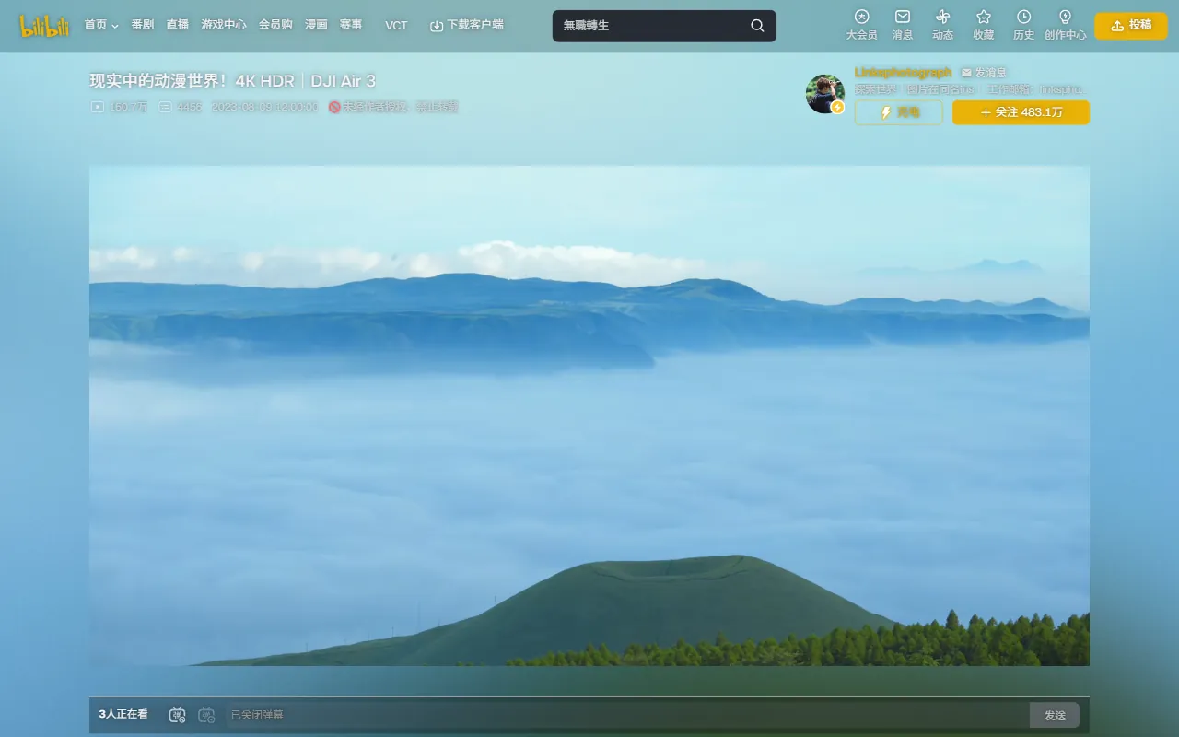Open 游戏中心 from the nav bar
1179x737 pixels.
pyautogui.click(x=224, y=25)
